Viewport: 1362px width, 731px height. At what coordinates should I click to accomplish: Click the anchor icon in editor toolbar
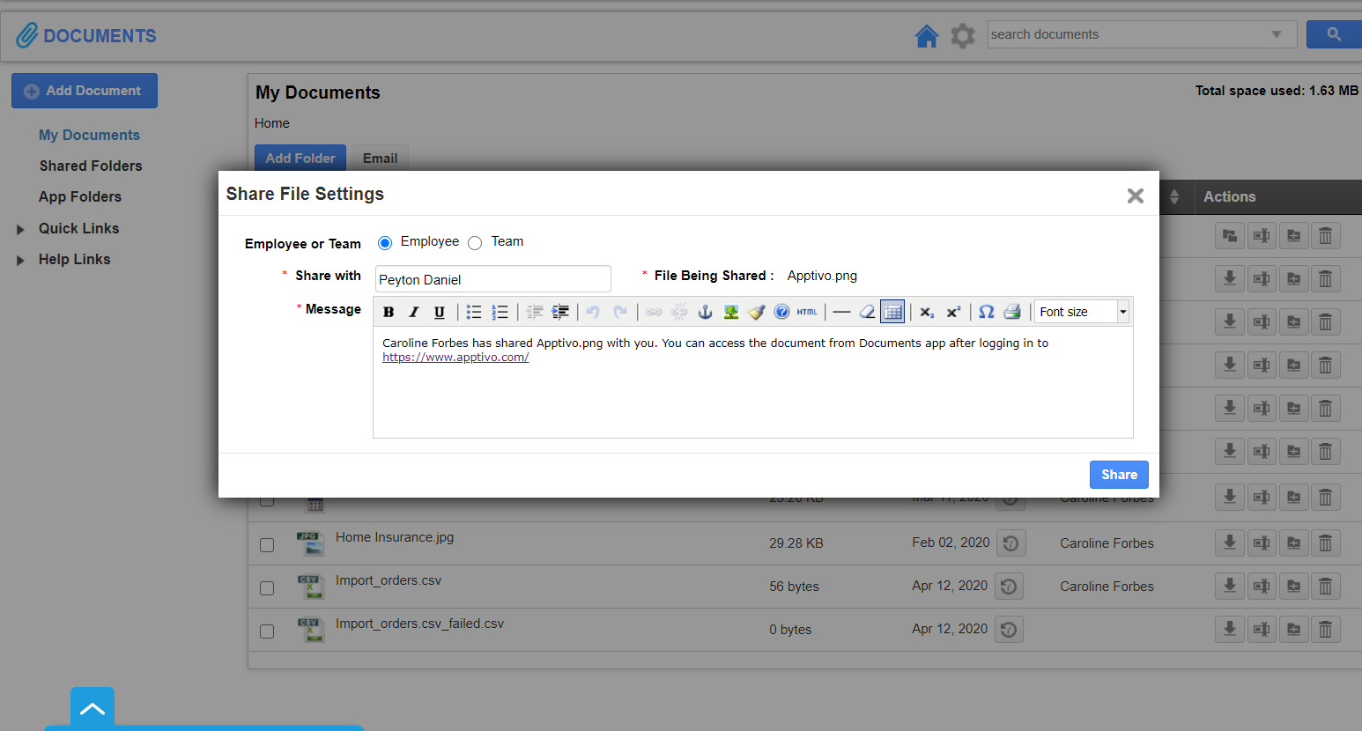click(705, 312)
